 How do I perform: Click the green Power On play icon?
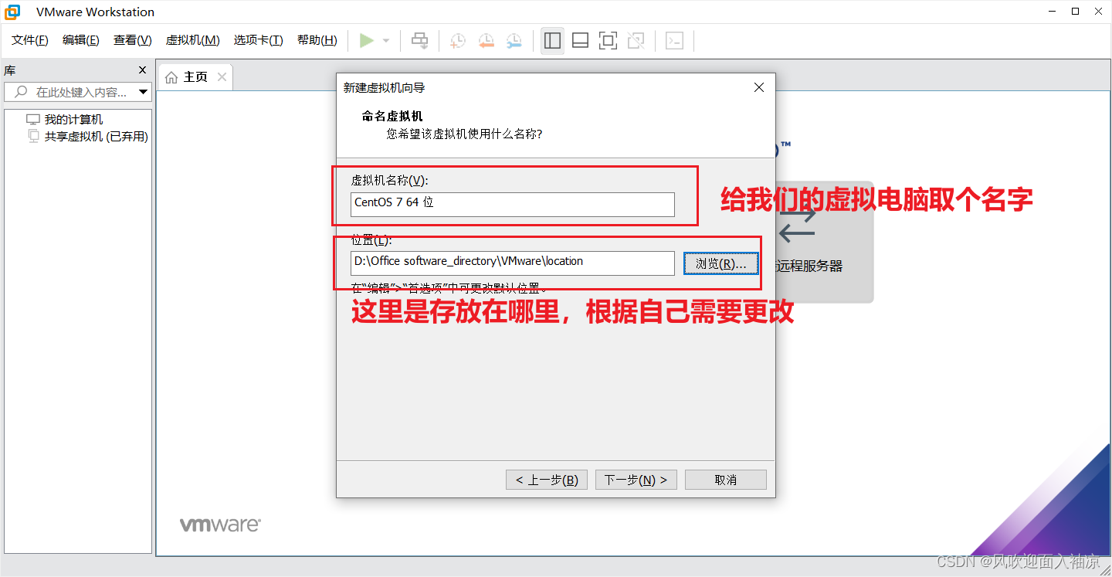pyautogui.click(x=367, y=40)
